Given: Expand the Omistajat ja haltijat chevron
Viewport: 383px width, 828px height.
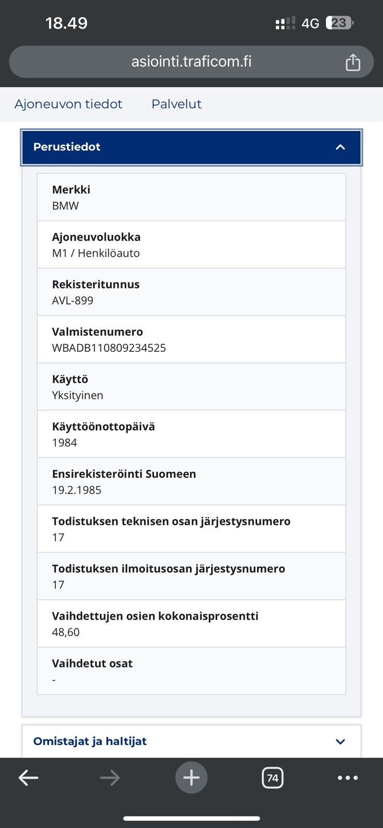Looking at the screenshot, I should tap(340, 742).
